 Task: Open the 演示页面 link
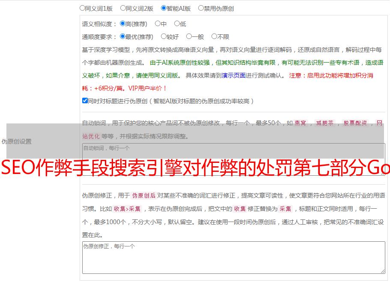click(234, 75)
